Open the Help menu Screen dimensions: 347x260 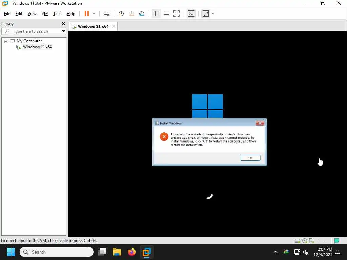71,14
